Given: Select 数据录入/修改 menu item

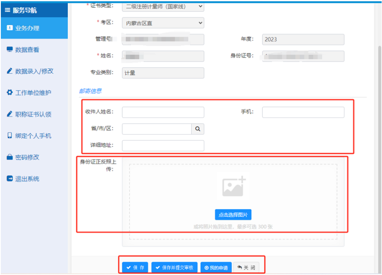Looking at the screenshot, I should [34, 71].
